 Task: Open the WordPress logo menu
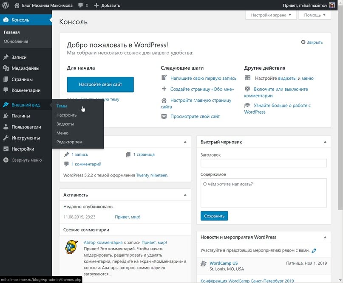click(x=6, y=5)
